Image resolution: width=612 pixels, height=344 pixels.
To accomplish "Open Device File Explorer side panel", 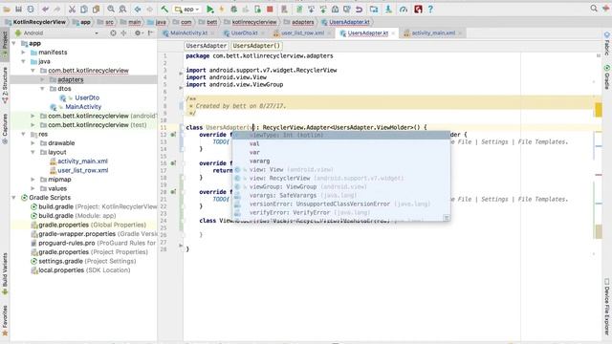I will coord(607,307).
